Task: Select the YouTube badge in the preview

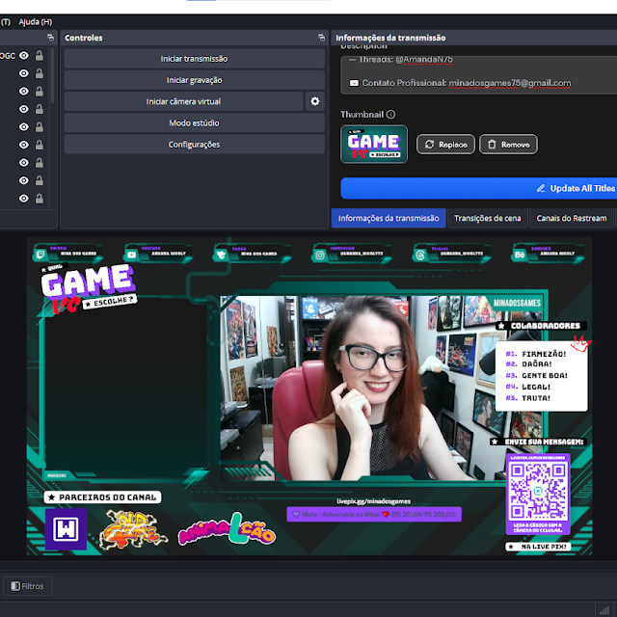Action: click(x=158, y=254)
